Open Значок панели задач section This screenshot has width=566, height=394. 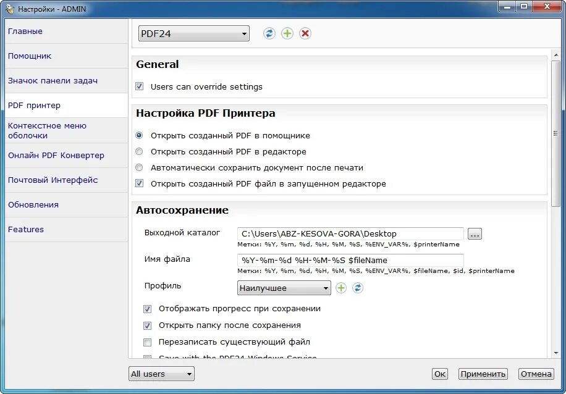pyautogui.click(x=66, y=80)
